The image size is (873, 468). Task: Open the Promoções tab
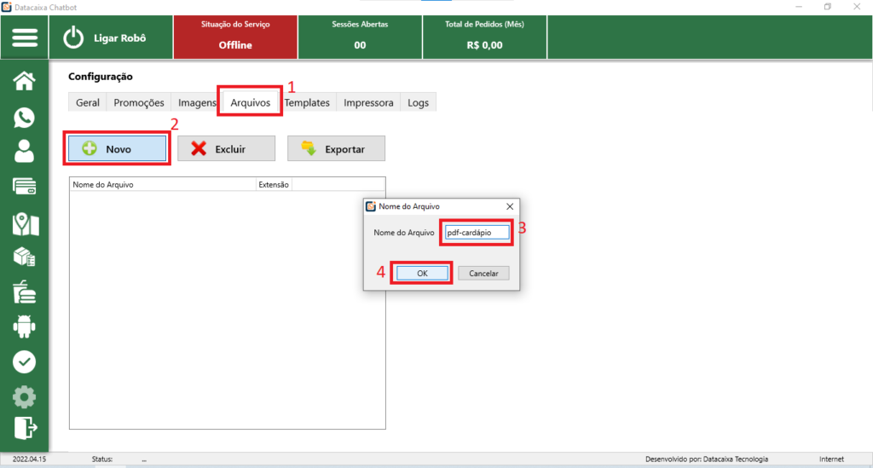tap(138, 102)
